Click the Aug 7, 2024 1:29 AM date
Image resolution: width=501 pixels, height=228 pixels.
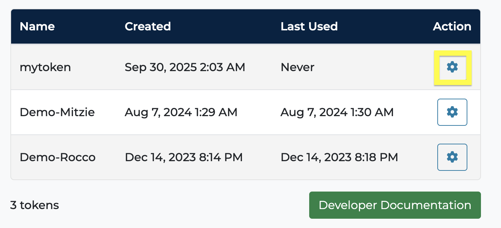181,112
